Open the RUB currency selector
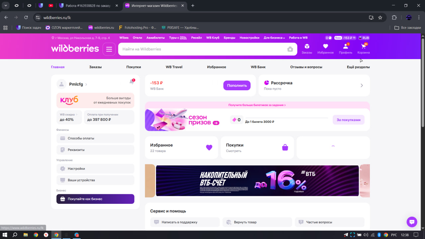The width and height of the screenshot is (425, 239). click(x=364, y=38)
